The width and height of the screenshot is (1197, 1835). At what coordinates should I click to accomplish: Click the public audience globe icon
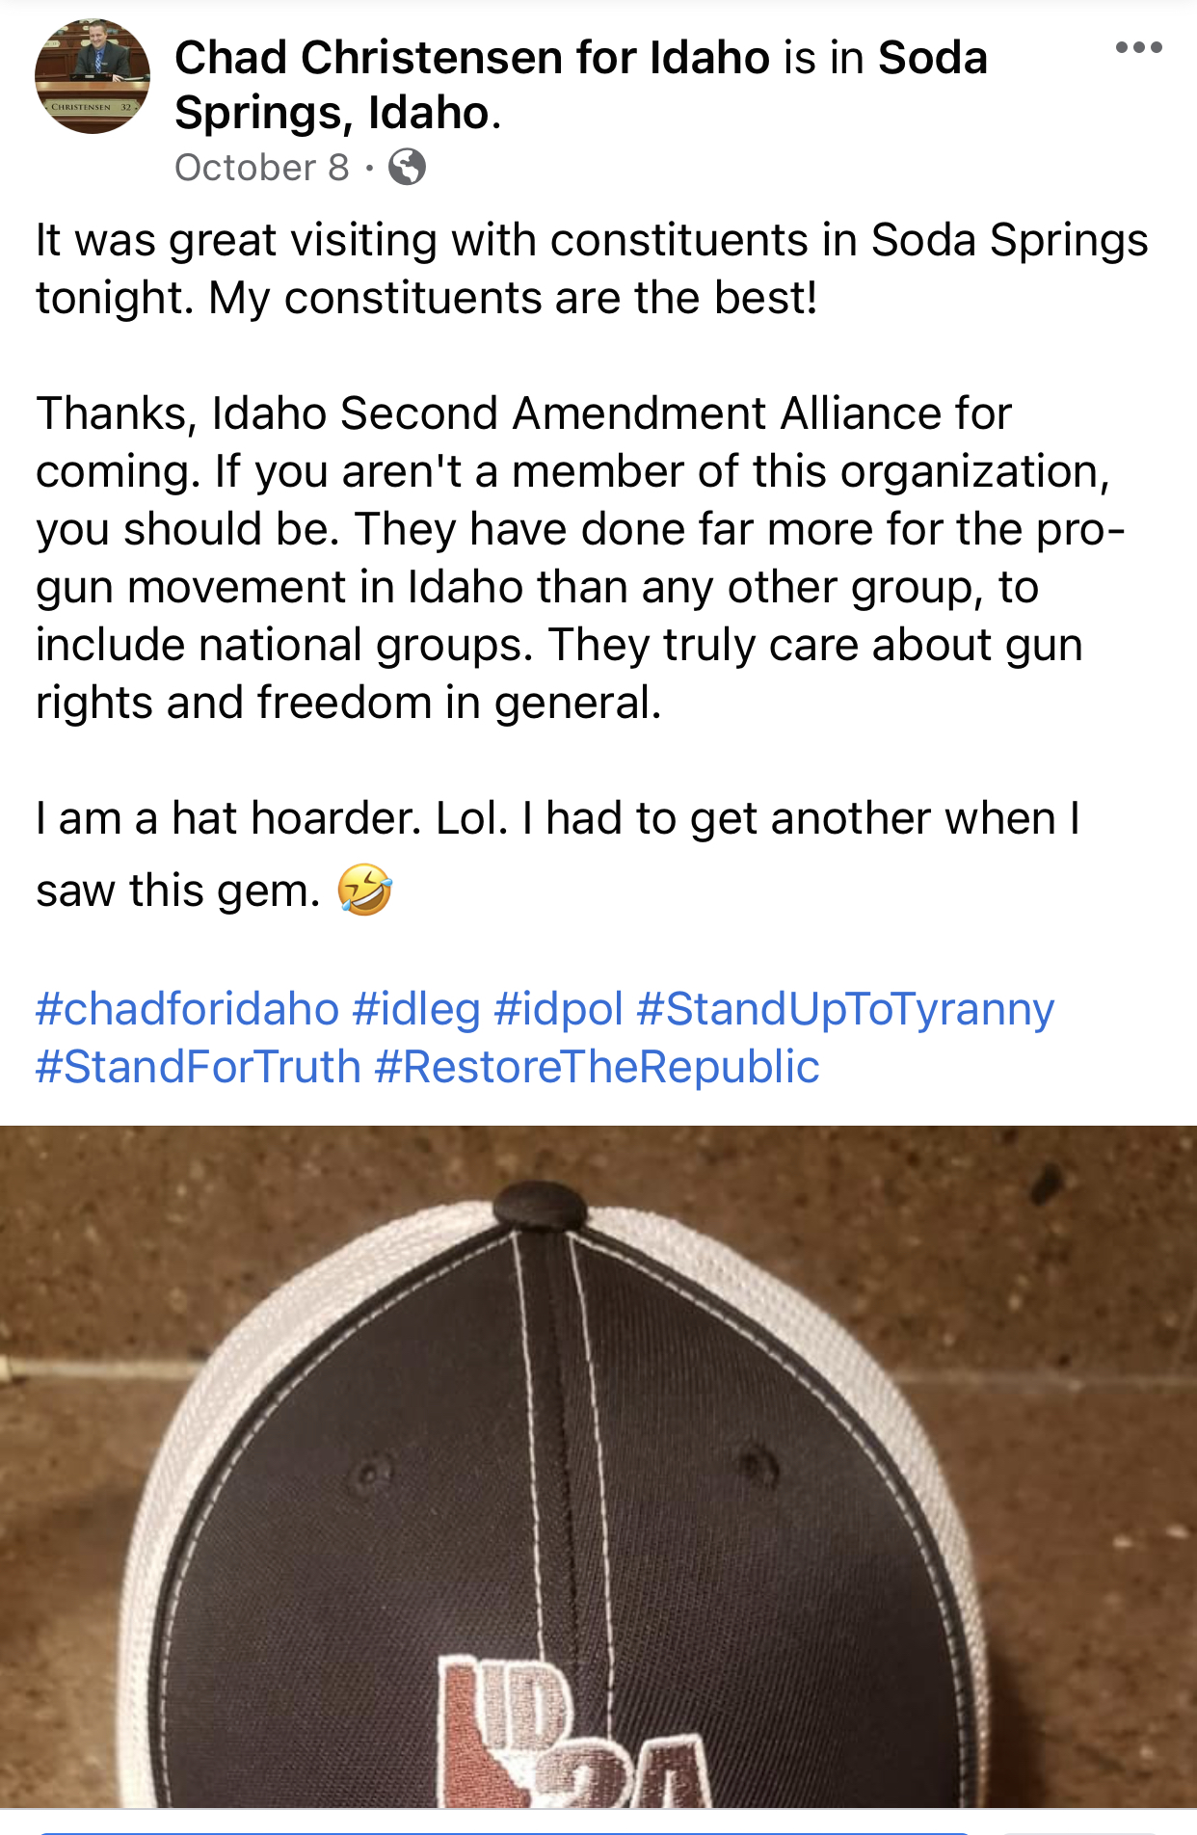coord(407,168)
